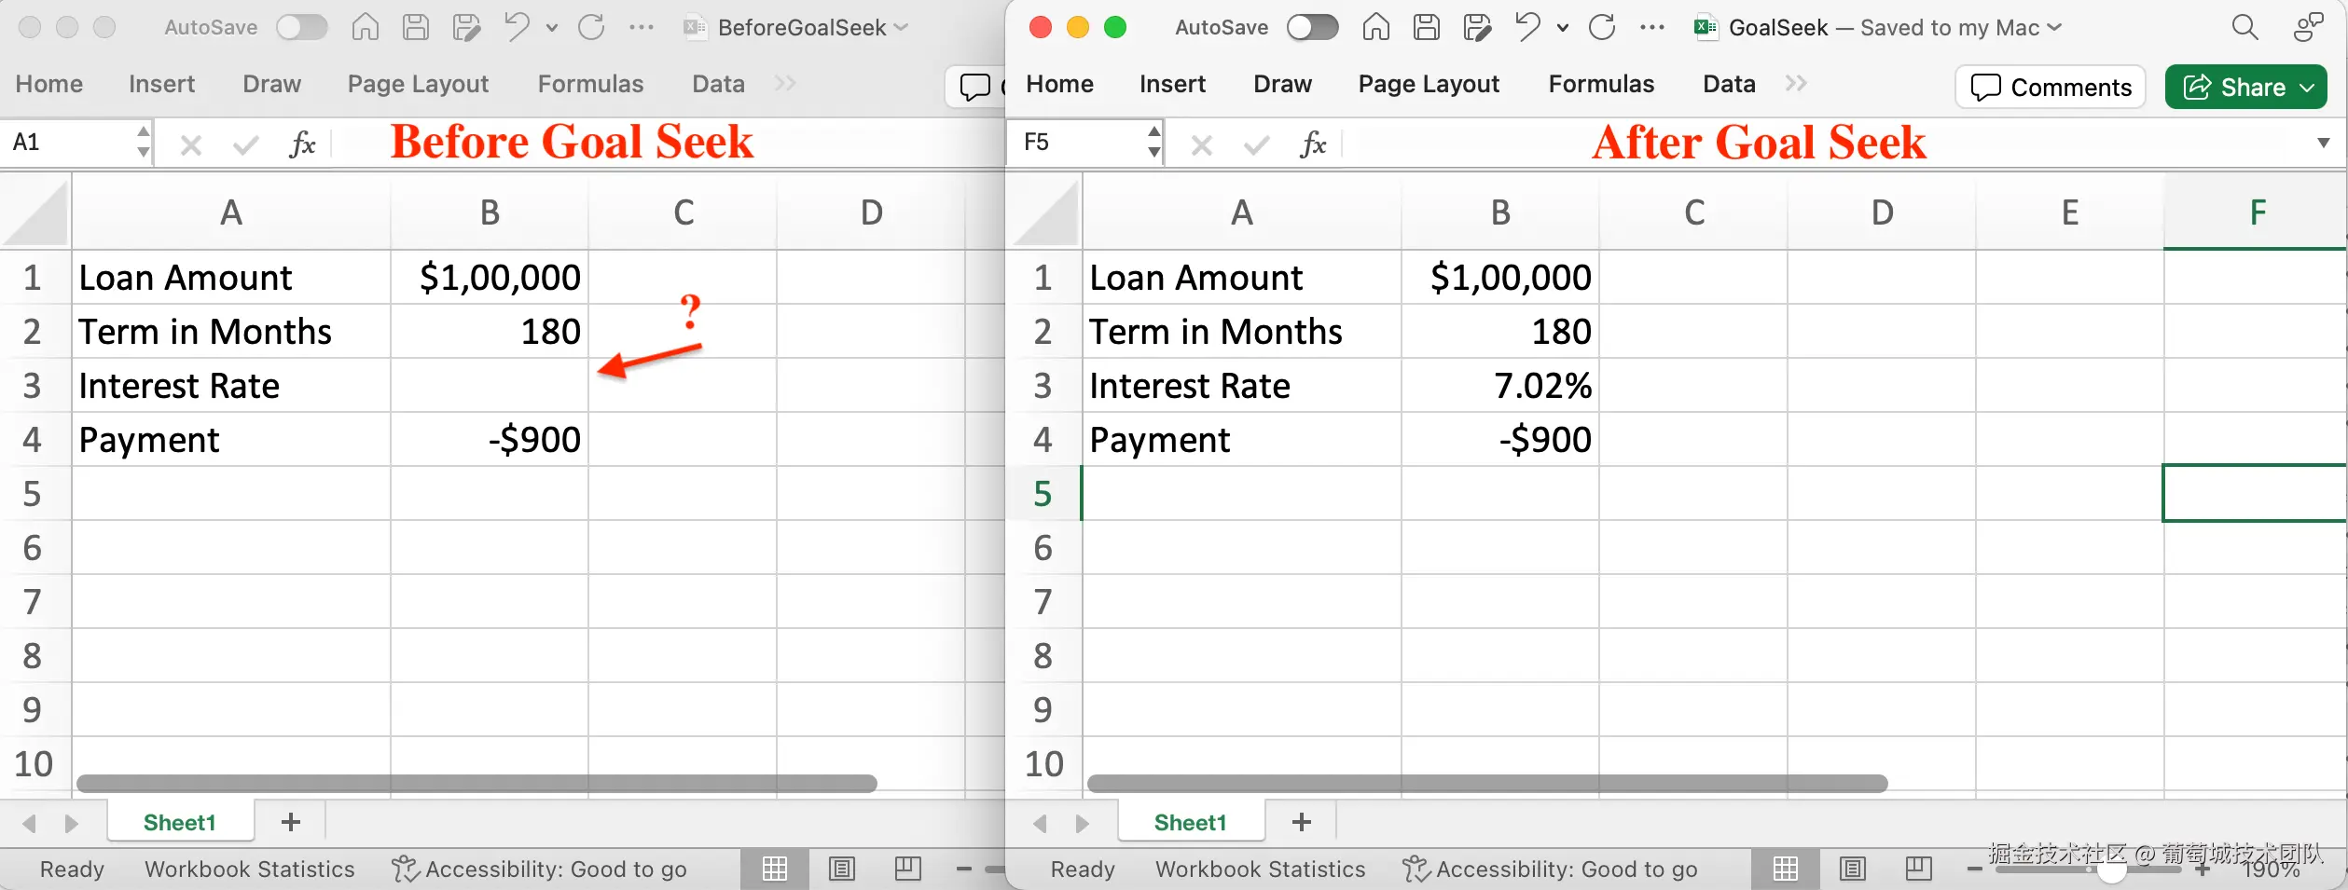Open search with the magnifier icon
The width and height of the screenshot is (2348, 890).
pos(2245,27)
